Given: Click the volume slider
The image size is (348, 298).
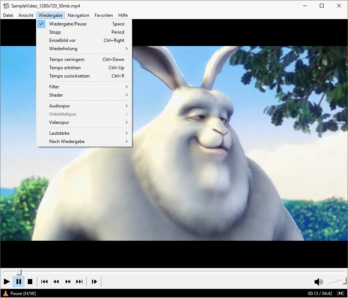Looking at the screenshot, I should pos(337,282).
